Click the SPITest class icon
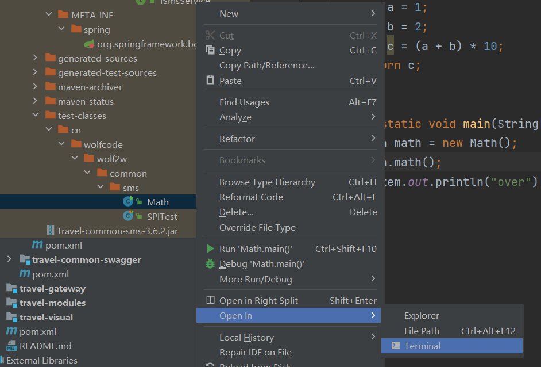 pos(128,216)
